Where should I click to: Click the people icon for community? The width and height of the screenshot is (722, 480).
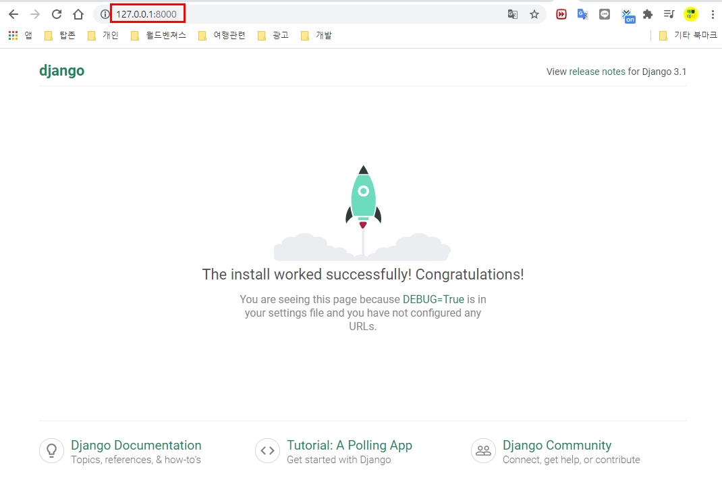[484, 450]
